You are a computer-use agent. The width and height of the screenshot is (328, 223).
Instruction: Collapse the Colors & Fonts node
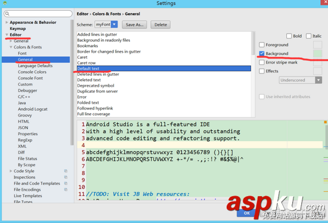[x=11, y=47]
